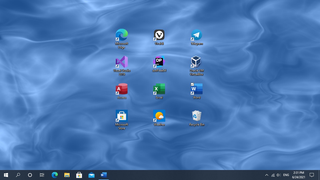Show hidden system tray icons
The image size is (320, 180).
[266, 175]
